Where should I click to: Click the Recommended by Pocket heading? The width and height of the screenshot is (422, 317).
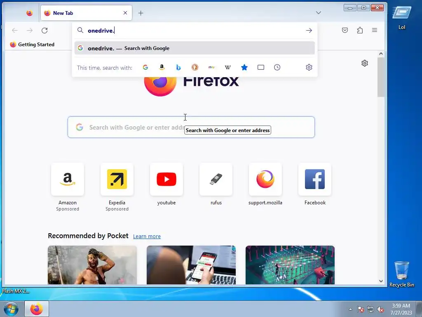tap(88, 236)
